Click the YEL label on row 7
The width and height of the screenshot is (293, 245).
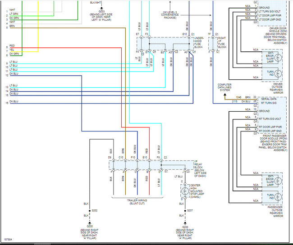click(12, 50)
